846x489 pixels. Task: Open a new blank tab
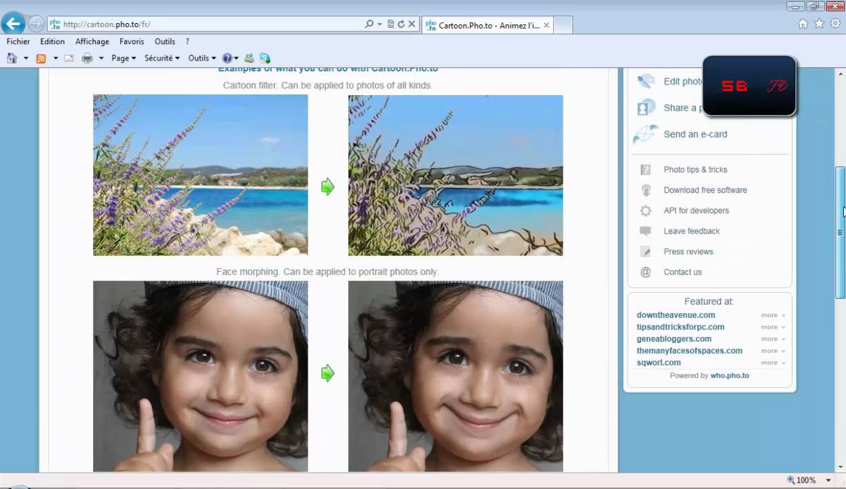pos(564,25)
